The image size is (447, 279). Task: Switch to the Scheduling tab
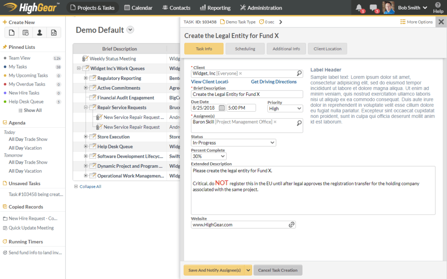click(245, 48)
